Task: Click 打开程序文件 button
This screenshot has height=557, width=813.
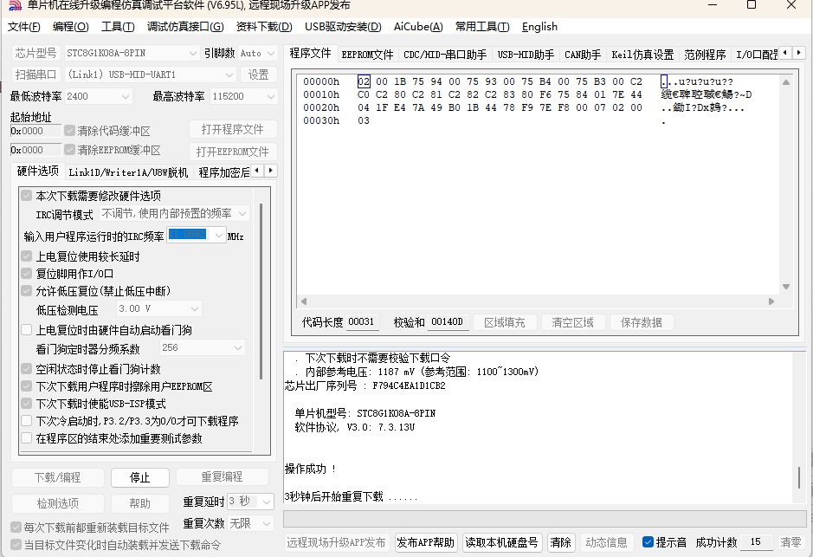Action: (232, 129)
